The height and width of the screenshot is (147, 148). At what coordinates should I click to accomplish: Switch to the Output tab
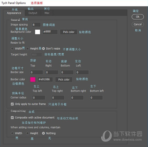click(33, 13)
